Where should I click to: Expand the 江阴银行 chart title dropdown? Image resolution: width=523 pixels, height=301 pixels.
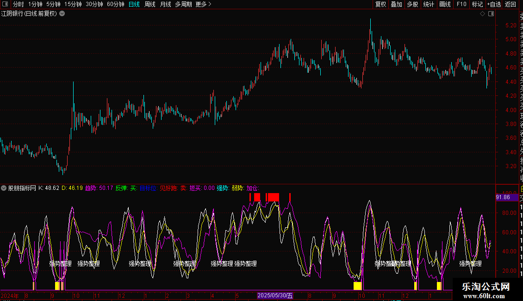click(x=62, y=13)
